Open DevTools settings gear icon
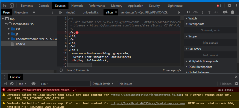239x108 pixels. pyautogui.click(x=229, y=6)
